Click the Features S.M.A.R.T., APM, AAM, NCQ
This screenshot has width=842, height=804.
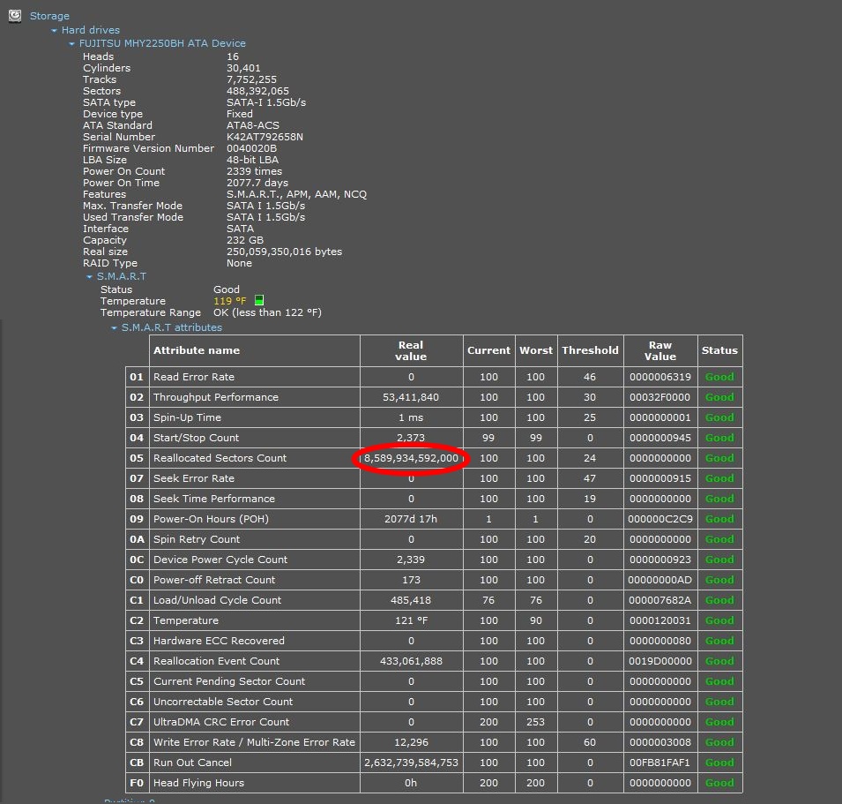point(296,194)
